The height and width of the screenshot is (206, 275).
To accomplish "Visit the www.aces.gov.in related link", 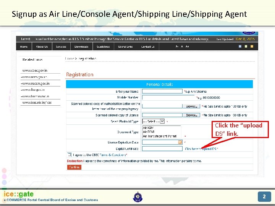I will click(x=34, y=77).
